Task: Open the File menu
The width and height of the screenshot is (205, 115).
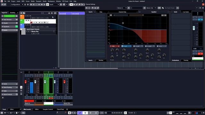Action: click(x=5, y=1)
